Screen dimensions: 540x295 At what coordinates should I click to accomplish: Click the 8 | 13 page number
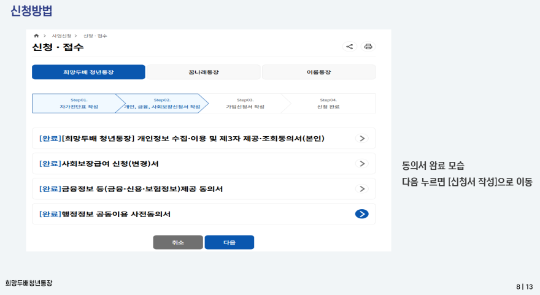pos(524,287)
